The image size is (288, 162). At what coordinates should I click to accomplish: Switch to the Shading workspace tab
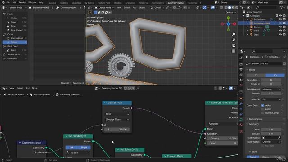pos(118,3)
